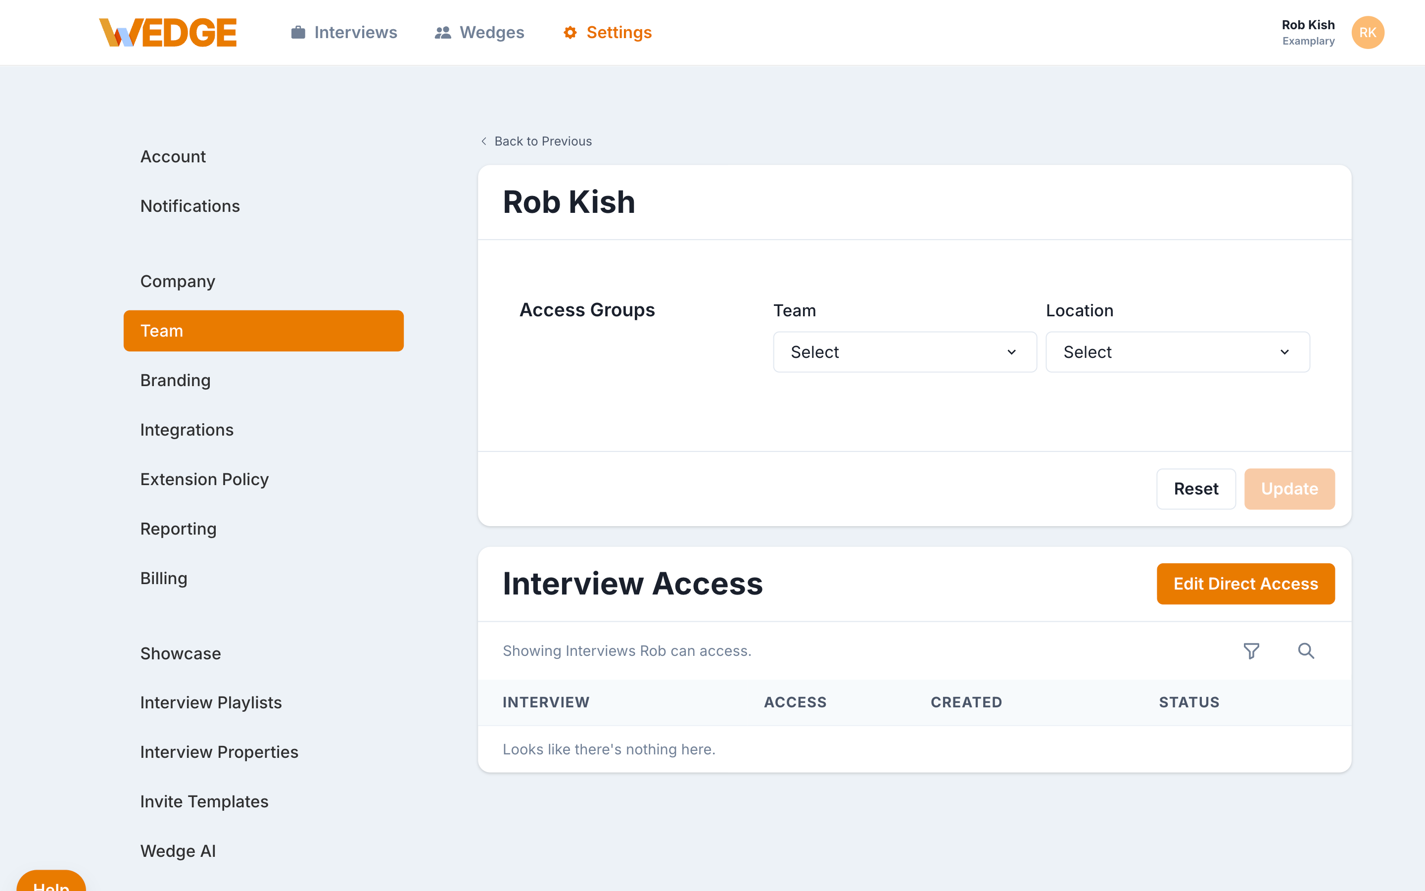This screenshot has width=1425, height=891.
Task: Open the Reporting settings section
Action: tap(179, 529)
